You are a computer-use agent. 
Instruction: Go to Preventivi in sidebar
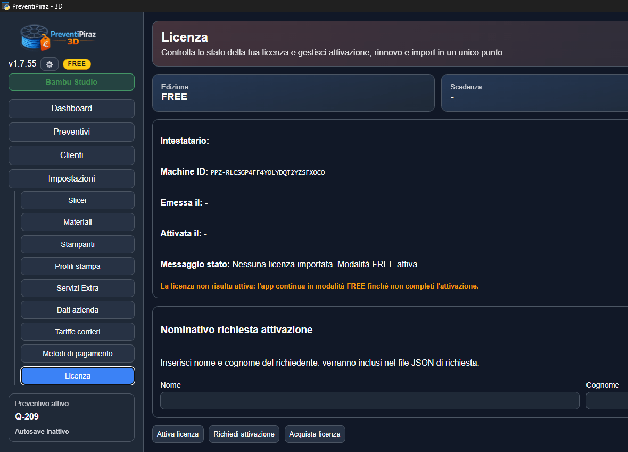coord(71,132)
